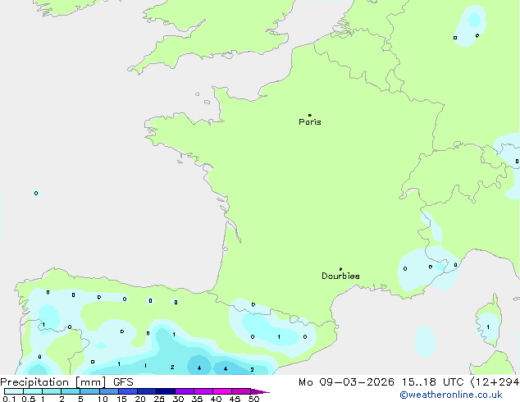520x402 pixels.
Task: Pick the 40–45 mm magenta swatch
Action: click(222, 391)
